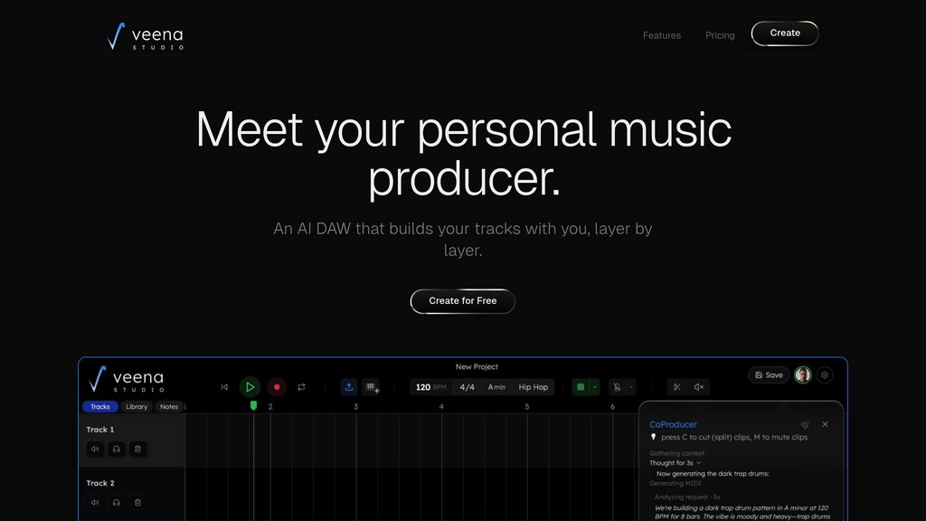Switch to the Notes tab
The width and height of the screenshot is (926, 521).
[169, 406]
